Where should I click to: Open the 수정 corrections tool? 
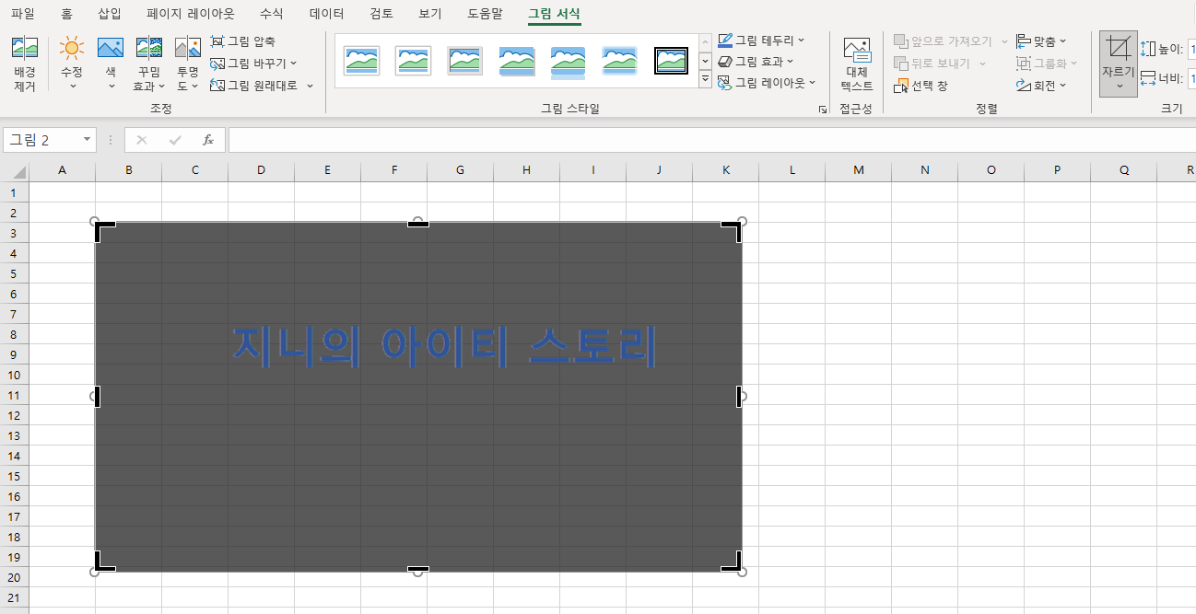[72, 64]
